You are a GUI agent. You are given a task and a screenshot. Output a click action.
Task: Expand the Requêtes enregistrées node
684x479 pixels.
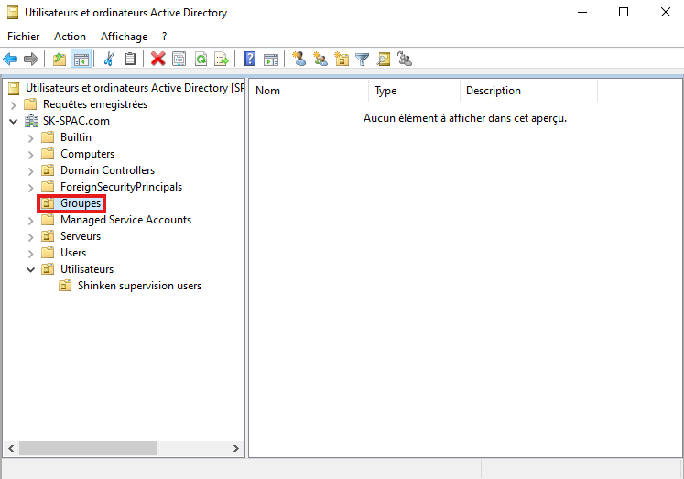click(x=14, y=104)
